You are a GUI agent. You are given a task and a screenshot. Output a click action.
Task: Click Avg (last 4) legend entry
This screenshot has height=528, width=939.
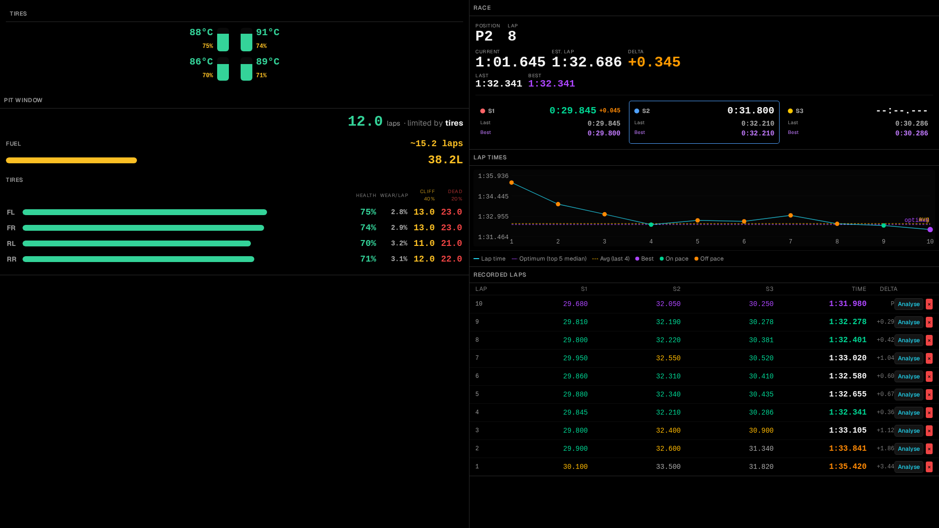click(x=611, y=259)
